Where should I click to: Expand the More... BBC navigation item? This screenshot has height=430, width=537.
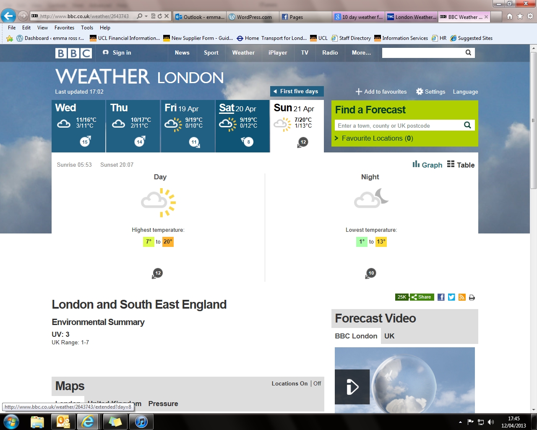click(x=361, y=53)
